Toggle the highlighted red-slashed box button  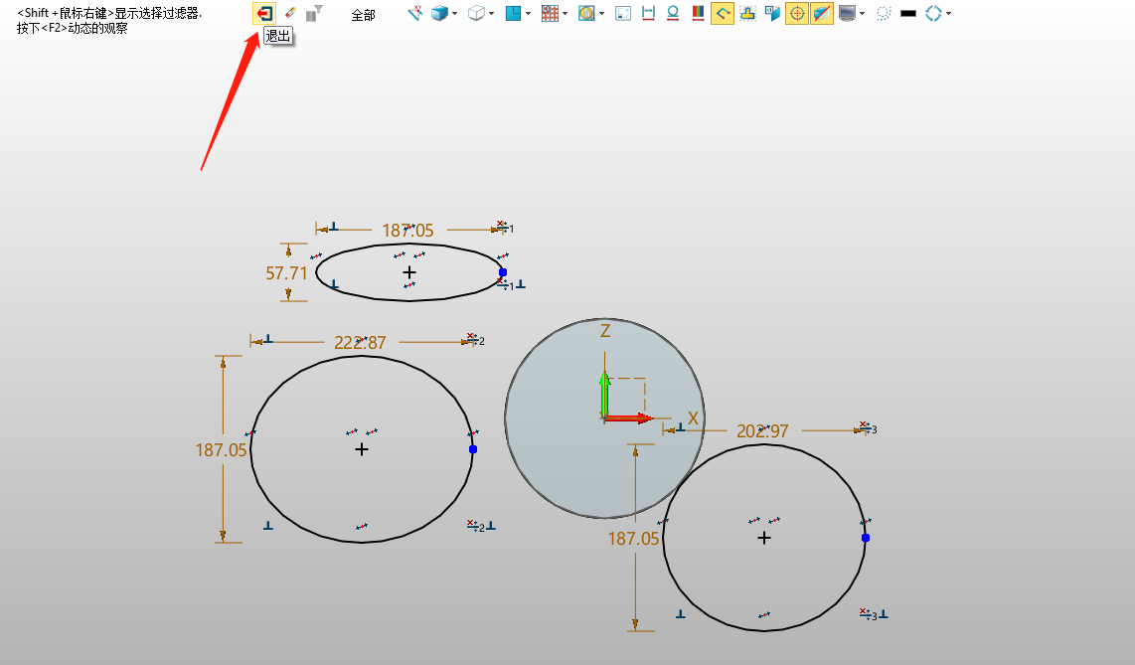[x=821, y=14]
